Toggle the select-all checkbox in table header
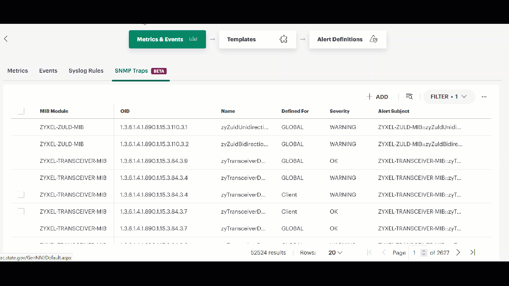 [x=21, y=111]
